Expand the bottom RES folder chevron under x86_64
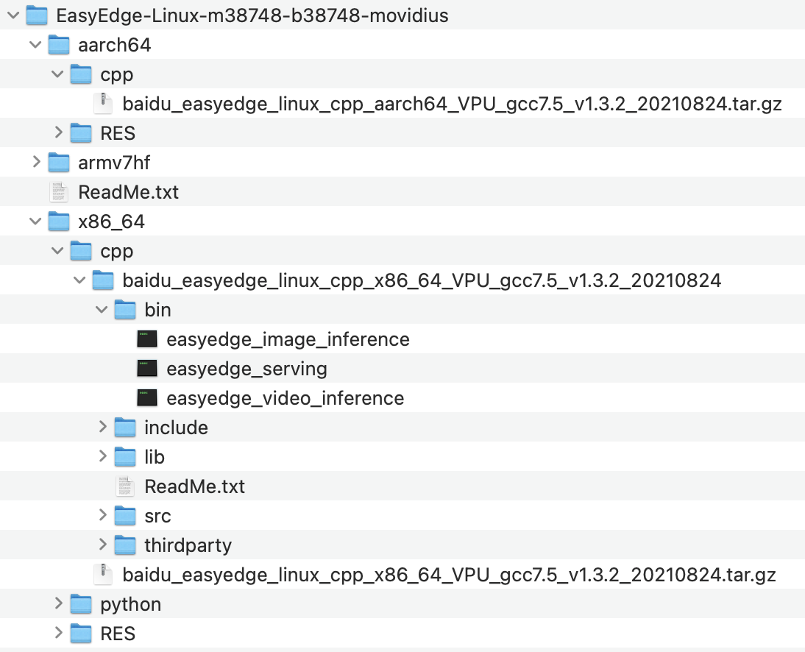Image resolution: width=805 pixels, height=652 pixels. coord(59,633)
